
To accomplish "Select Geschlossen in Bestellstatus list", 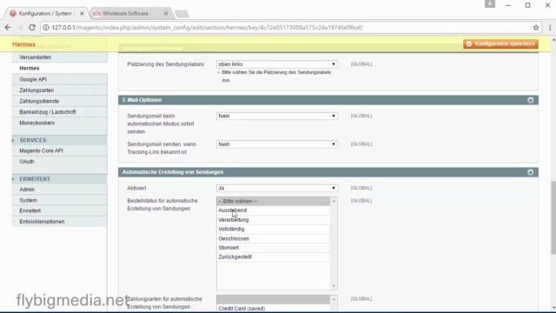I will 274,238.
